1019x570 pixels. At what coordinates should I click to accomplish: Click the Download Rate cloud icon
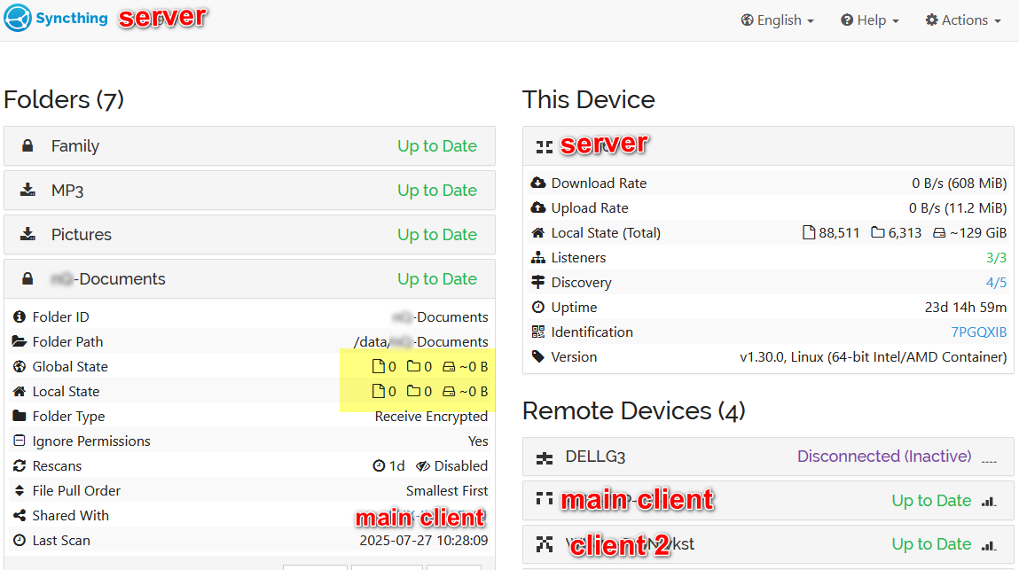pyautogui.click(x=538, y=183)
